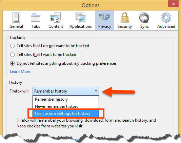Choose 'Remember history' from the dropdown list
The height and width of the screenshot is (143, 181).
(66, 99)
